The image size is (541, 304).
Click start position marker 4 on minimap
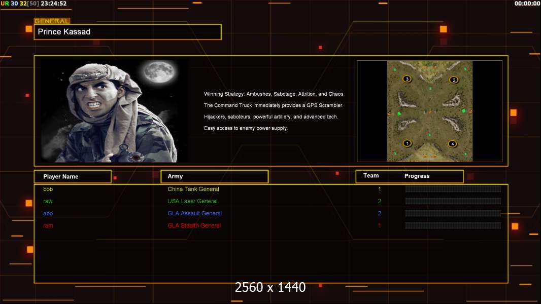coord(452,144)
